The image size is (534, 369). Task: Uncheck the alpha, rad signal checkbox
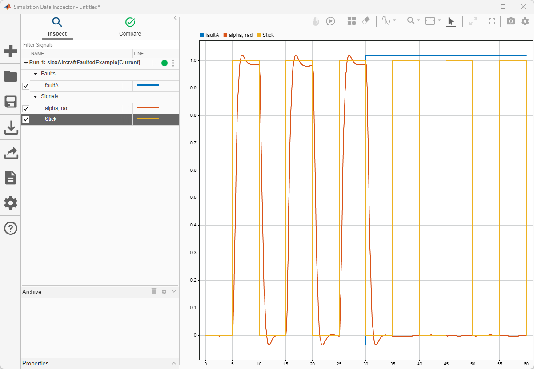pyautogui.click(x=26, y=108)
